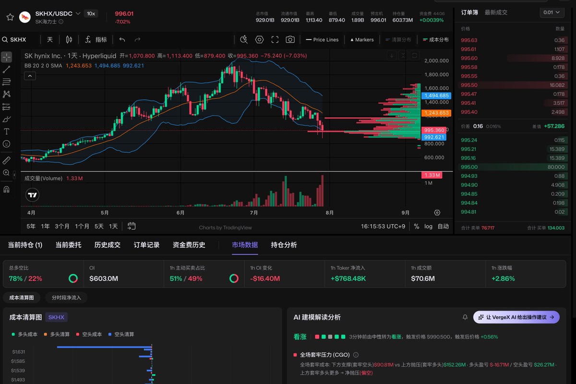Select the trend line drawing tool

[6, 70]
